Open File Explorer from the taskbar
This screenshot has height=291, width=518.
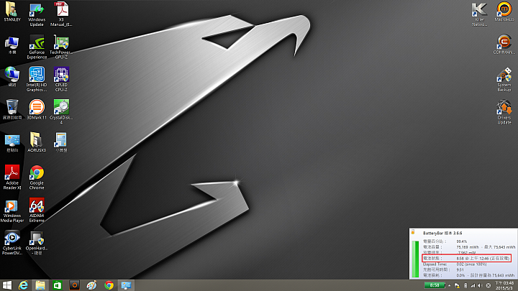[x=40, y=285]
